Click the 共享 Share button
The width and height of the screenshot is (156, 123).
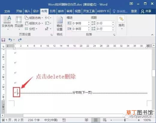146,11
